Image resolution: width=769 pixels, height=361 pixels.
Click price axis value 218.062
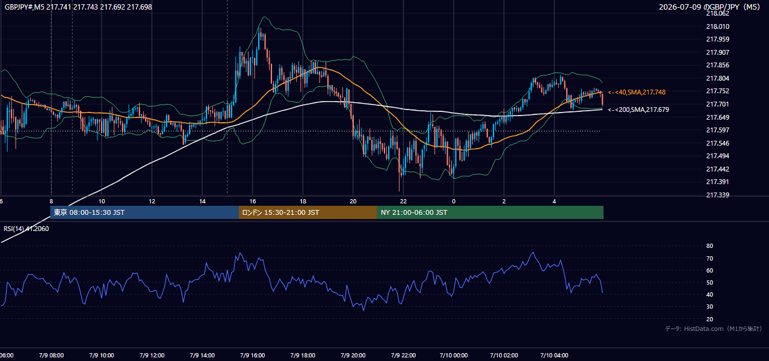[x=717, y=13]
